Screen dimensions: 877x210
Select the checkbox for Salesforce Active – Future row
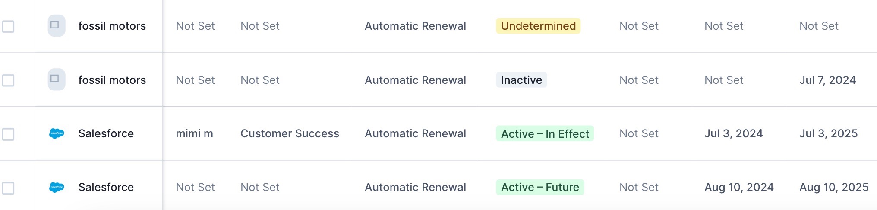click(8, 188)
